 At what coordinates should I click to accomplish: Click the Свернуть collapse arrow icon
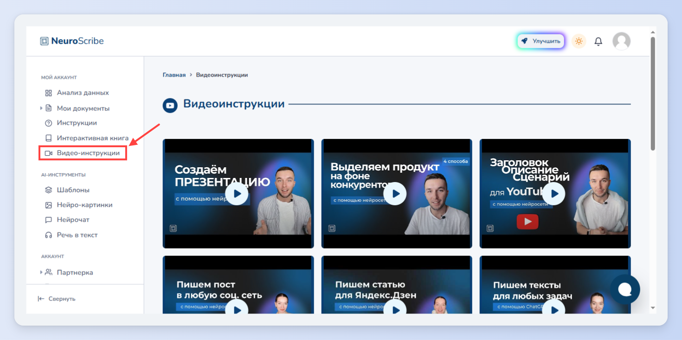[41, 299]
